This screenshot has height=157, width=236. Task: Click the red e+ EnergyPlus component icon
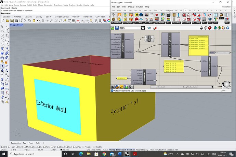(x=210, y=15)
